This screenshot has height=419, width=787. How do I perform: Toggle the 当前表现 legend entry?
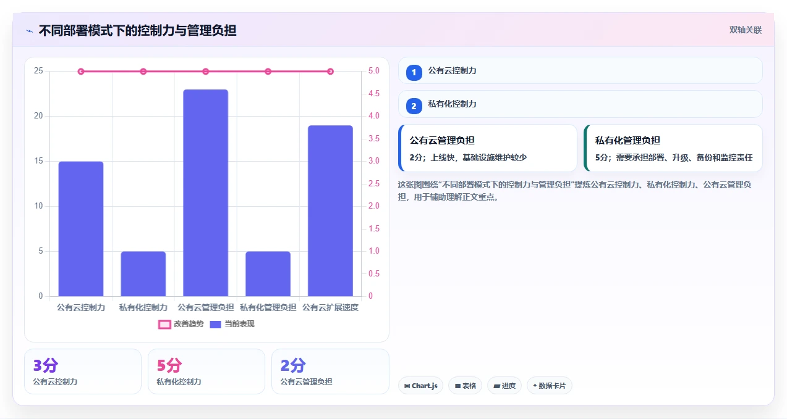[232, 324]
